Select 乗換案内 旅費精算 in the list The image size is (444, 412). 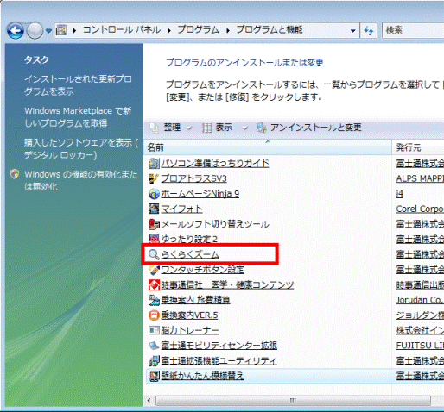[195, 300]
